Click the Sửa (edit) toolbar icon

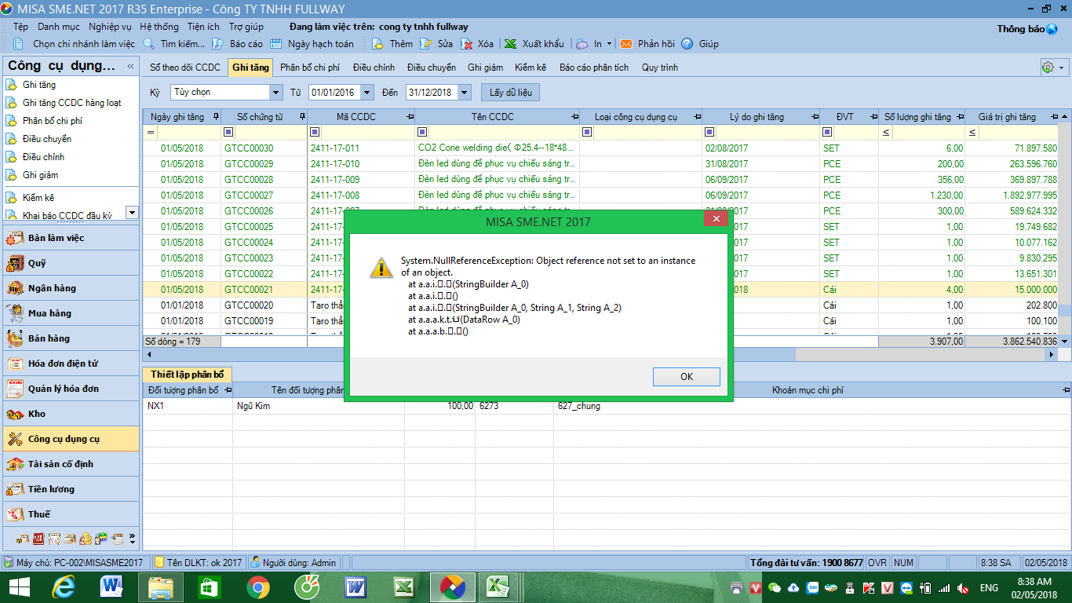(x=425, y=44)
